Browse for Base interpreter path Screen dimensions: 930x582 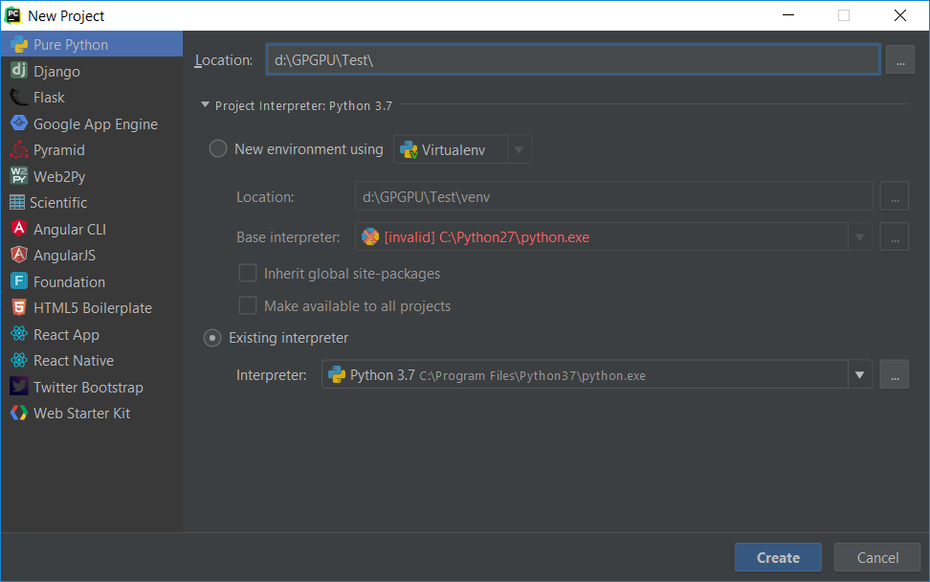point(895,237)
